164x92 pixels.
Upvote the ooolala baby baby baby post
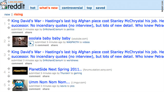pos(9,38)
